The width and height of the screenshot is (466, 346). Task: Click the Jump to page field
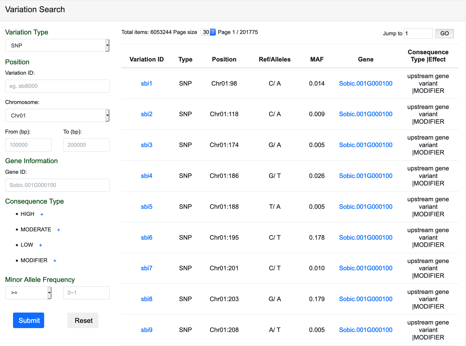click(x=418, y=33)
